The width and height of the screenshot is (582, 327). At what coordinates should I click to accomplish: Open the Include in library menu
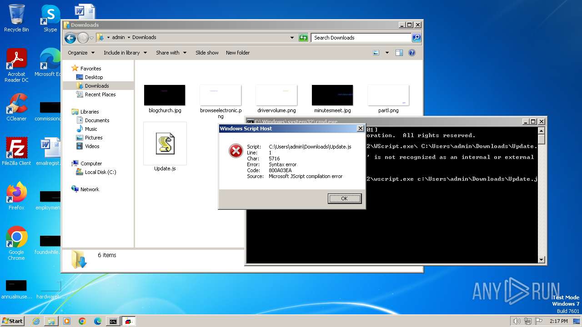[x=125, y=53]
